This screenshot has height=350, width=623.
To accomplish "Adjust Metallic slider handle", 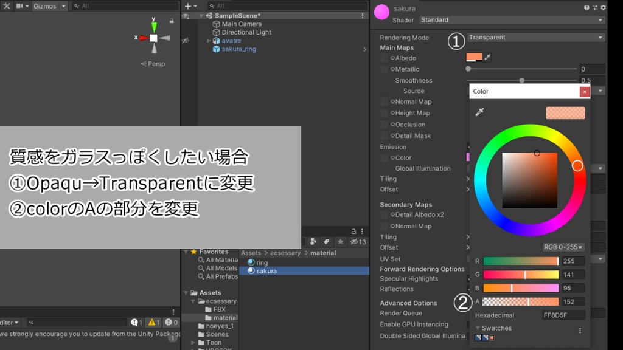I will pos(468,69).
